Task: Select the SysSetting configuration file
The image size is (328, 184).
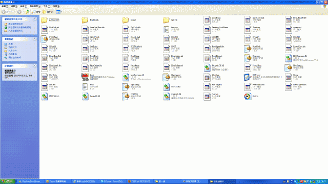Action: coord(45,39)
